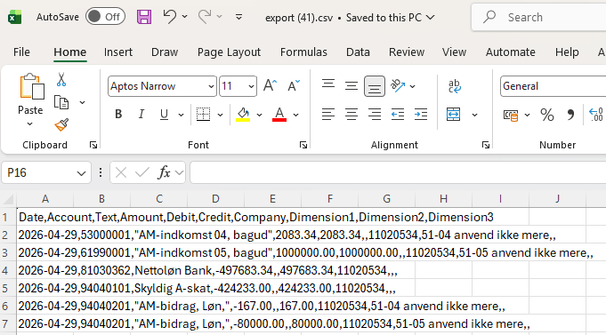
Task: Decrease indent
Action: 398,115
